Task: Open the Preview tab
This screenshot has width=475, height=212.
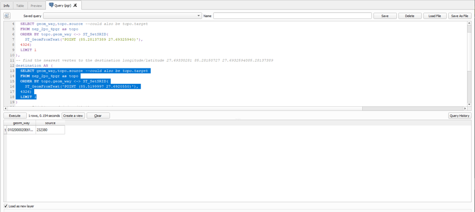Action: click(36, 6)
